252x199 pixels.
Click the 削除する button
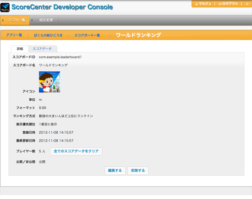click(138, 171)
